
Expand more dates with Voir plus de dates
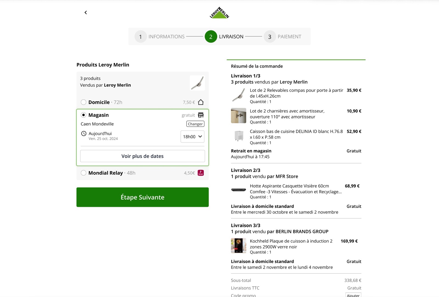[142, 156]
